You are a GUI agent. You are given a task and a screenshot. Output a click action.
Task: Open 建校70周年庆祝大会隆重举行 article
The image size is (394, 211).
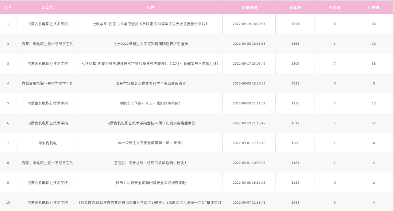pyautogui.click(x=150, y=123)
